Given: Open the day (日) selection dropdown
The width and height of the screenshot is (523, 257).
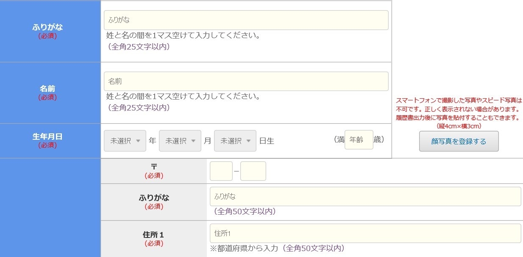Looking at the screenshot, I should (235, 141).
